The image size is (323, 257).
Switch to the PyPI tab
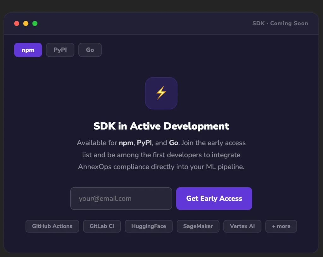point(60,50)
